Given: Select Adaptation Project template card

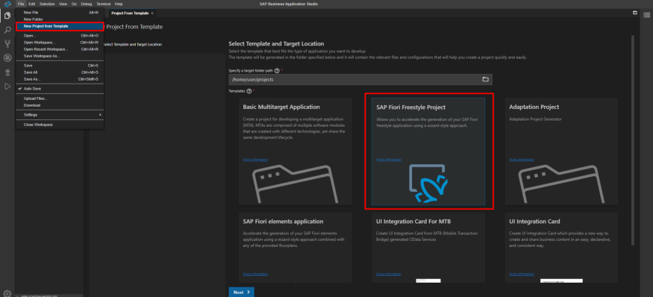Looking at the screenshot, I should tap(561, 151).
